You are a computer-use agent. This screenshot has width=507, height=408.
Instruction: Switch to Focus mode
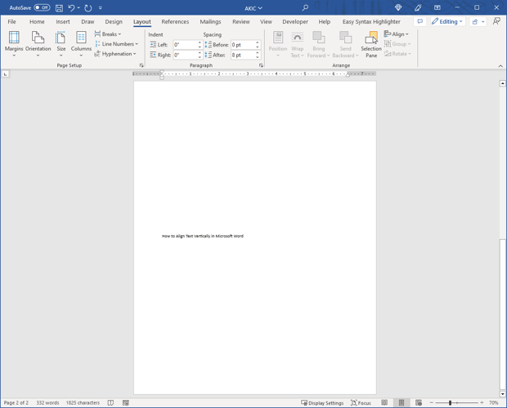coord(361,403)
